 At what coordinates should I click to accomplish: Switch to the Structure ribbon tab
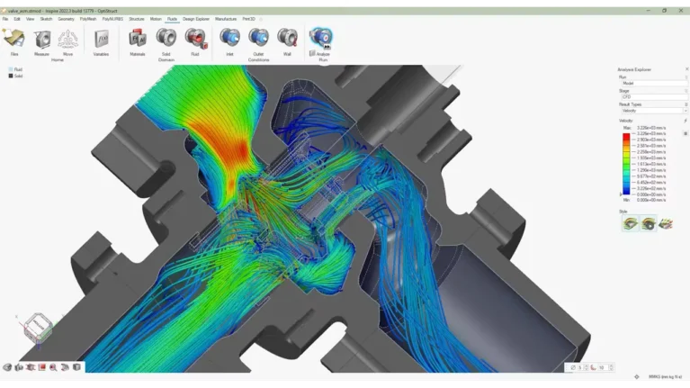click(137, 19)
